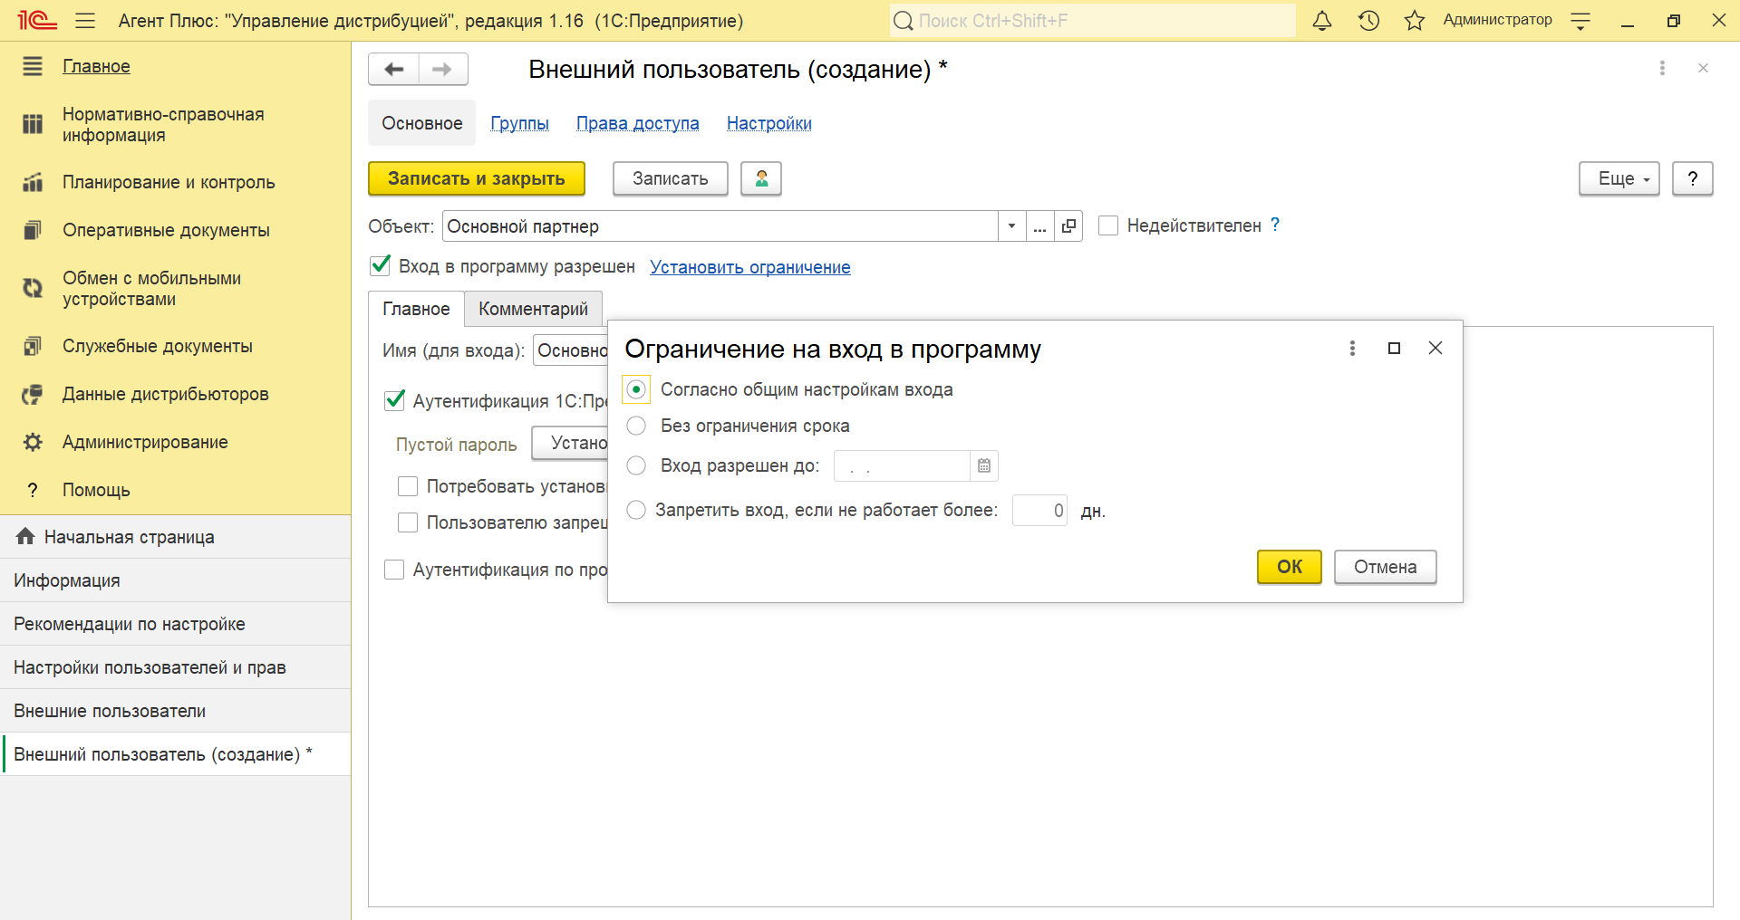Click the back navigation arrow
Screen dimensions: 1740x920
(x=394, y=70)
